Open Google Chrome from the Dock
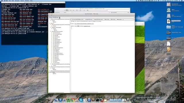Image resolution: width=184 pixels, height=103 pixels. point(73,100)
